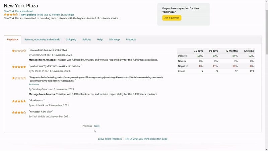Click the 100% positive 30 days value
Screen dimensions: 268x151
point(199,56)
